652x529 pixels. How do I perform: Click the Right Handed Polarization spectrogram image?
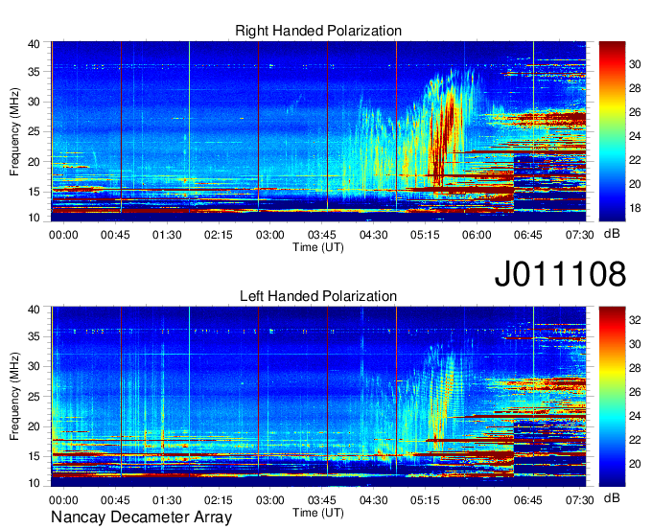pos(318,131)
